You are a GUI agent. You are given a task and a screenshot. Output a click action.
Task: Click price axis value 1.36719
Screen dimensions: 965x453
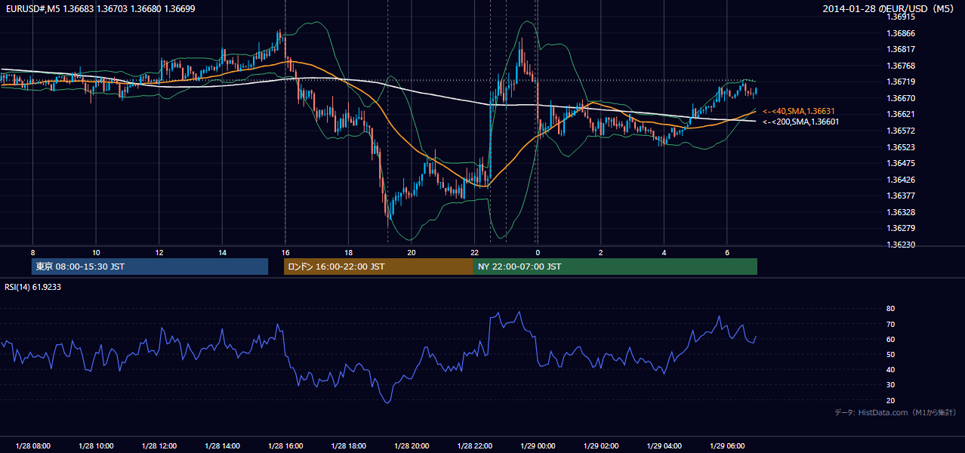pos(901,82)
